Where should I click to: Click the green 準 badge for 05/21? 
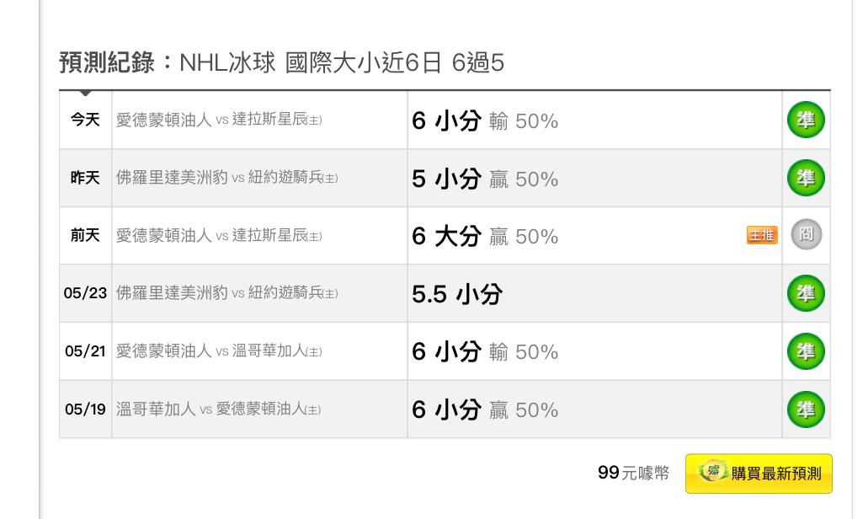click(806, 351)
